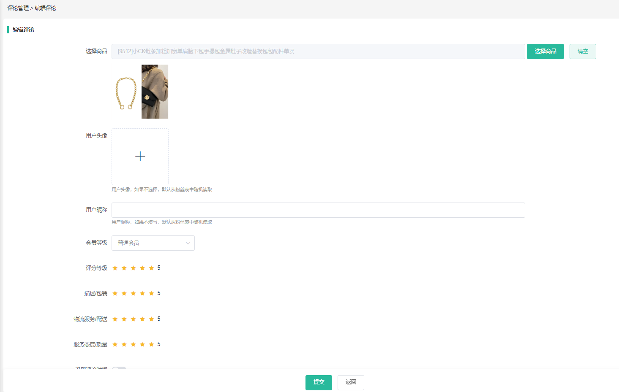Click the 返回 button
Image resolution: width=619 pixels, height=392 pixels.
tap(351, 382)
